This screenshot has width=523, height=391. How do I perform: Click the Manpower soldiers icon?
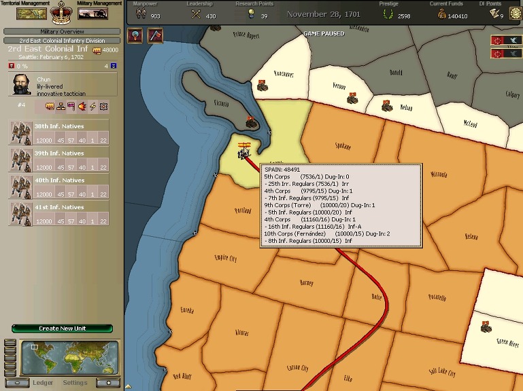pyautogui.click(x=141, y=14)
